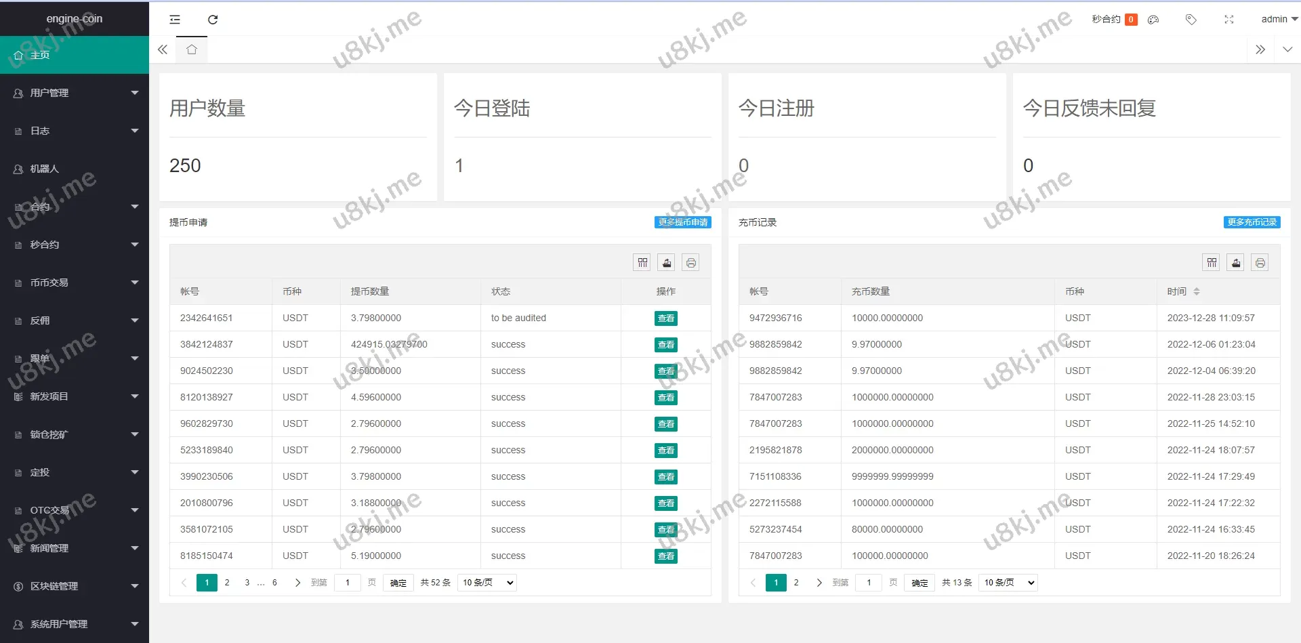View withdrawal for account 2342641651
This screenshot has width=1301, height=643.
click(665, 318)
